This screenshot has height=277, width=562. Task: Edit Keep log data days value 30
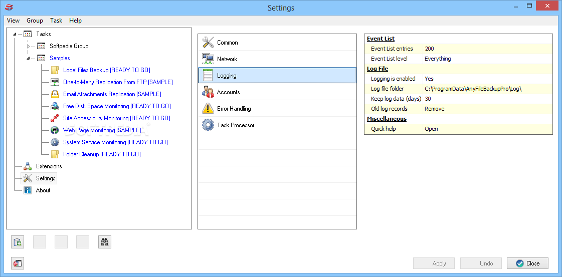coord(487,99)
